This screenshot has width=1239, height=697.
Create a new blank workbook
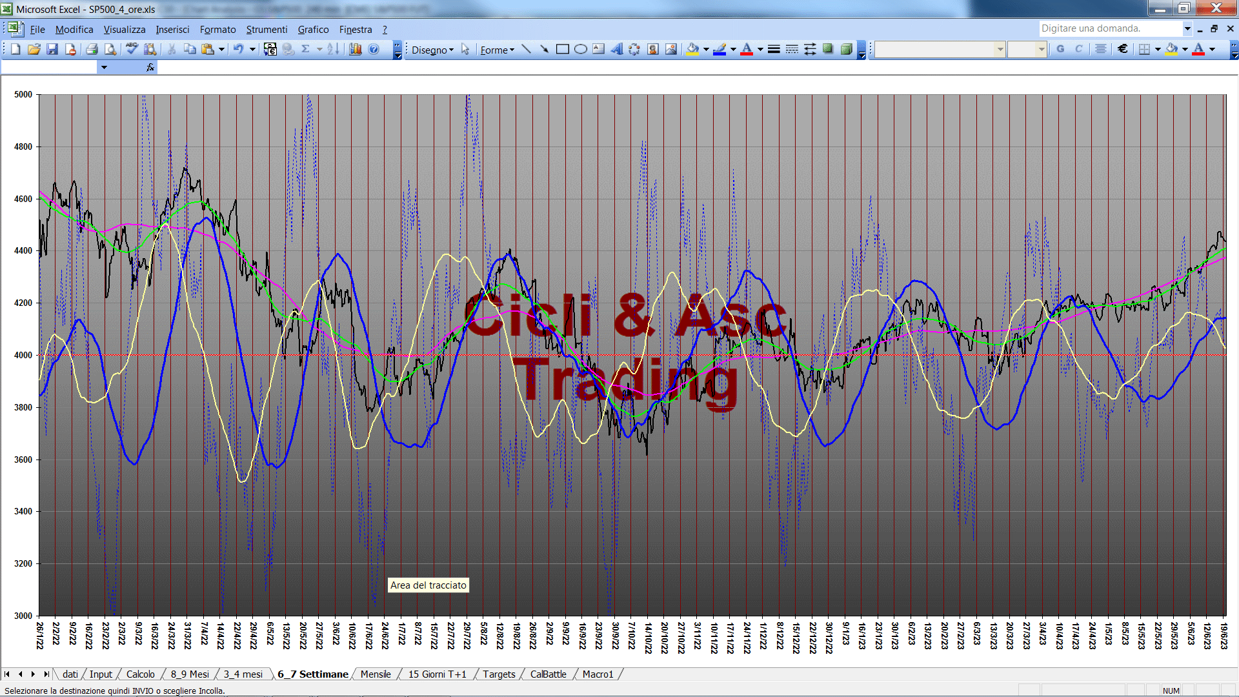16,49
